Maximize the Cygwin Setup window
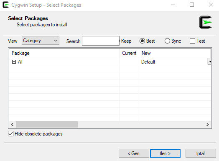Image resolution: width=219 pixels, height=161 pixels. (x=192, y=5)
